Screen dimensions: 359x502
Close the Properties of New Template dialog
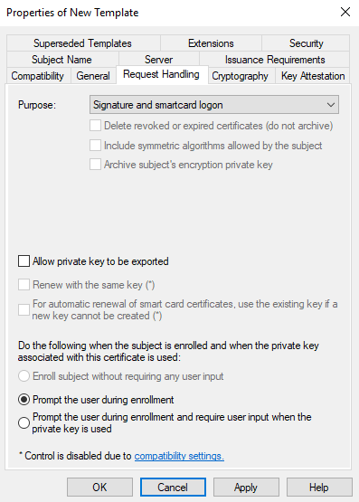(x=345, y=12)
